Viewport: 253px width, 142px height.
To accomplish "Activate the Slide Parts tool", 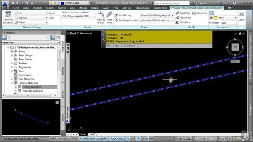I will (x=183, y=22).
